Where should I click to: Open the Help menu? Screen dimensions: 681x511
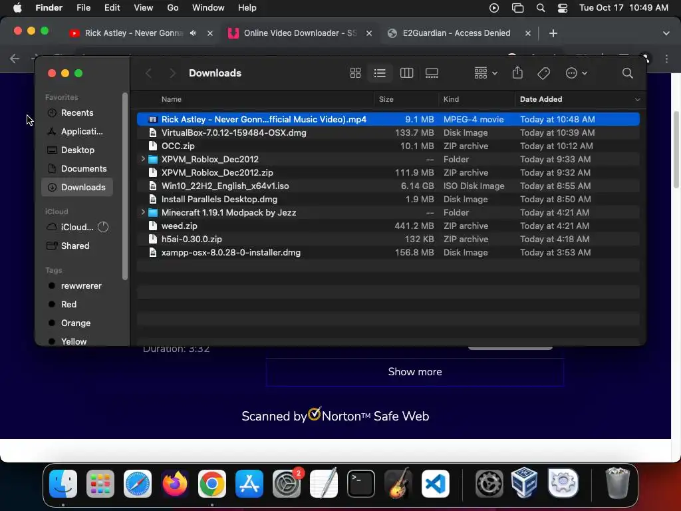pyautogui.click(x=247, y=8)
